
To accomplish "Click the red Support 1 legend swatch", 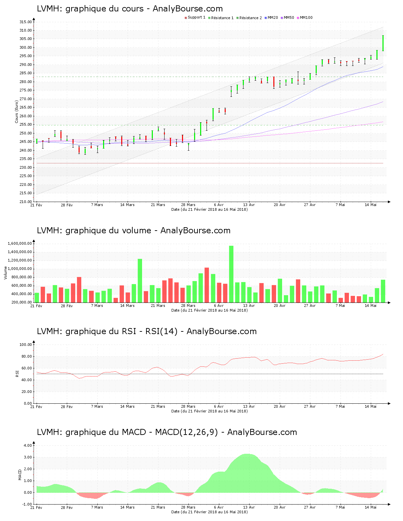I will [186, 18].
